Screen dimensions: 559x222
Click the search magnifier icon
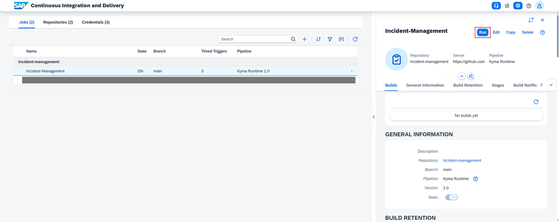(x=293, y=39)
